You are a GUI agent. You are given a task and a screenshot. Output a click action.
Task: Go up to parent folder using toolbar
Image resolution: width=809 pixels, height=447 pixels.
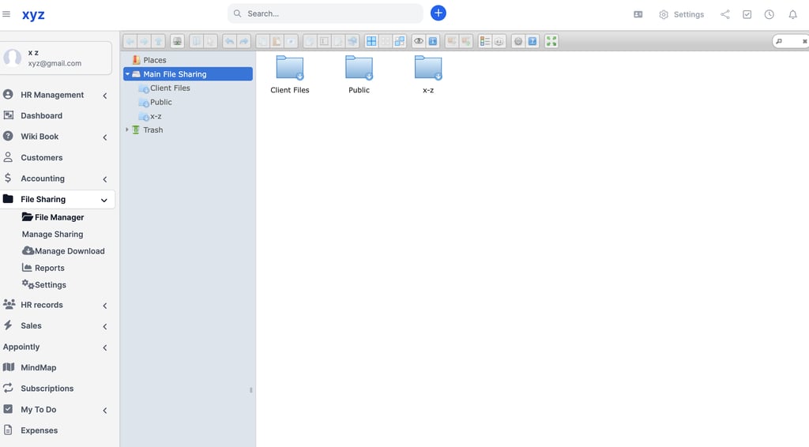click(x=158, y=41)
